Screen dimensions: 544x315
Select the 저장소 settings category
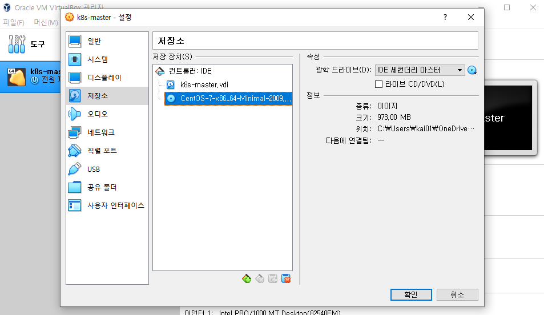point(107,96)
